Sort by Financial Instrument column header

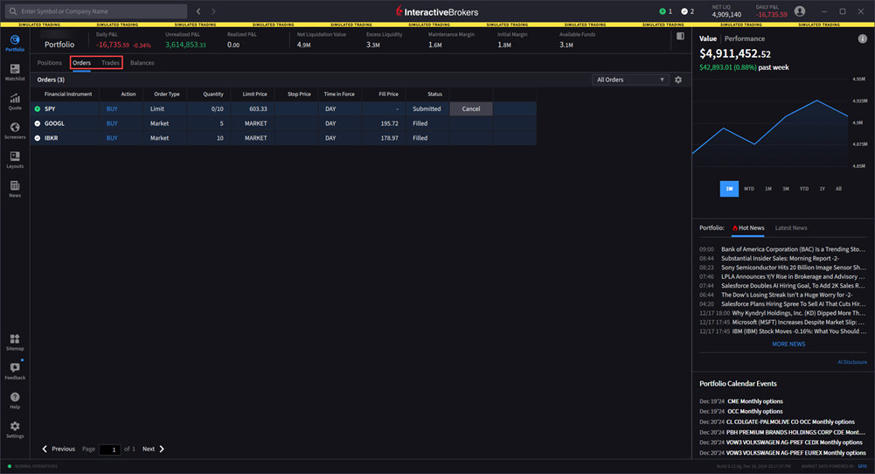[68, 94]
